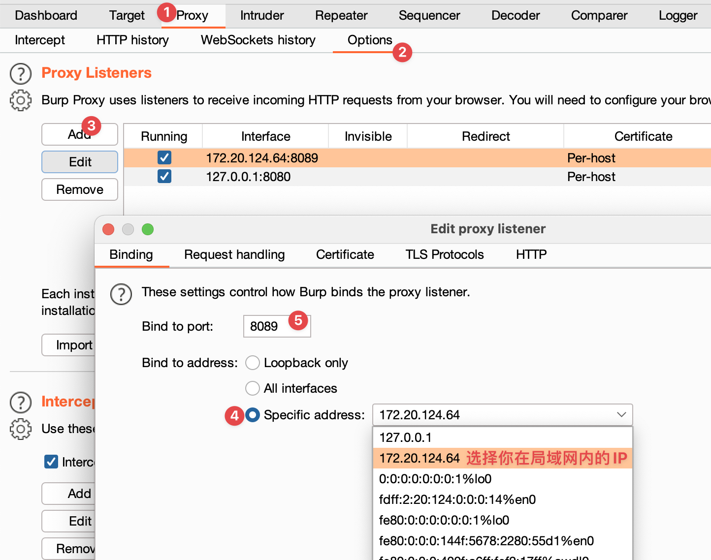Click Edit button for proxy listeners
The image size is (711, 560).
click(x=80, y=162)
